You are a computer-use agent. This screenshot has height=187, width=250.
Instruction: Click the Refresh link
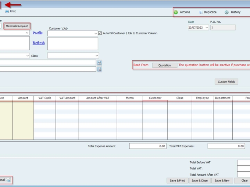[38, 43]
